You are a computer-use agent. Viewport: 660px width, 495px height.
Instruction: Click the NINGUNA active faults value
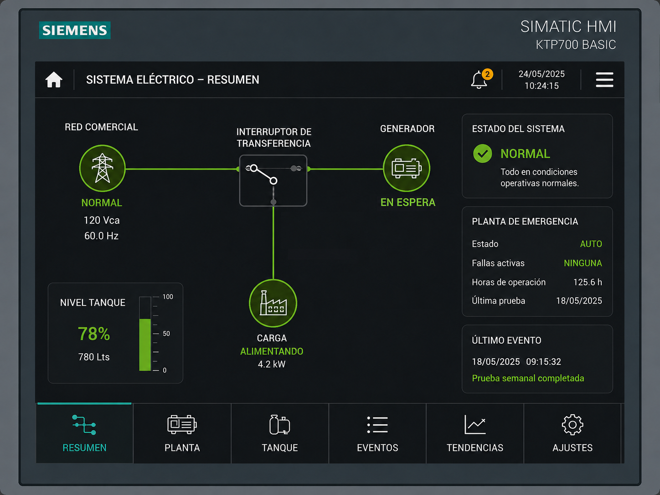coord(583,263)
